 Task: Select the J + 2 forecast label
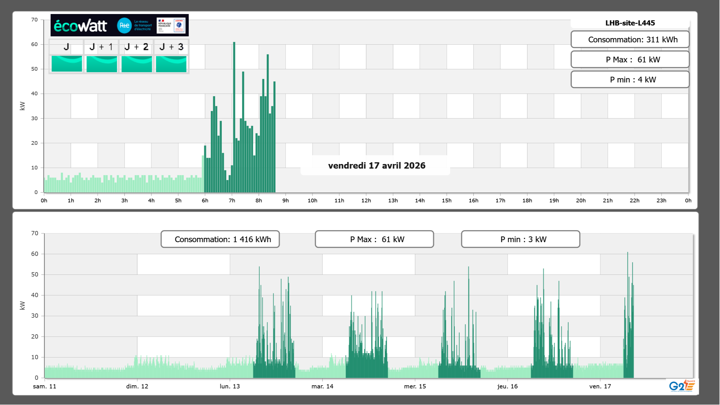pyautogui.click(x=136, y=47)
